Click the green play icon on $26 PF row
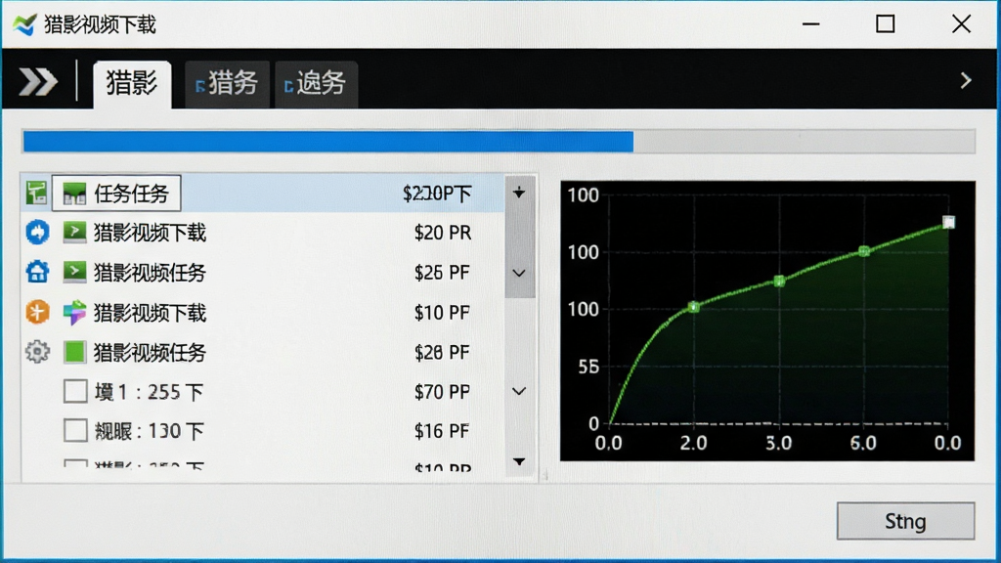 [x=74, y=272]
